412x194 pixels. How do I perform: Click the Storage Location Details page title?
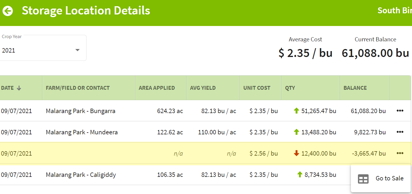pos(86,11)
